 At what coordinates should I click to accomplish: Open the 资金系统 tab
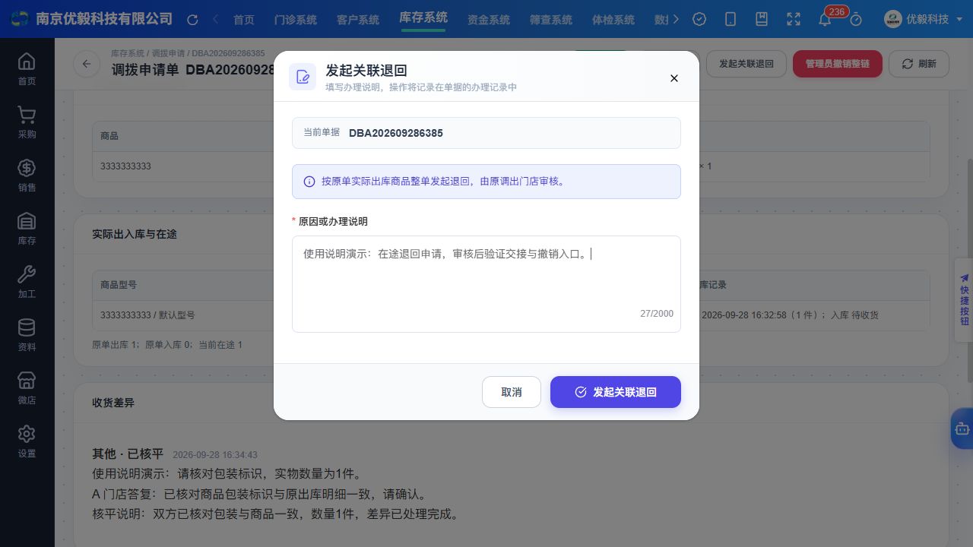click(489, 20)
